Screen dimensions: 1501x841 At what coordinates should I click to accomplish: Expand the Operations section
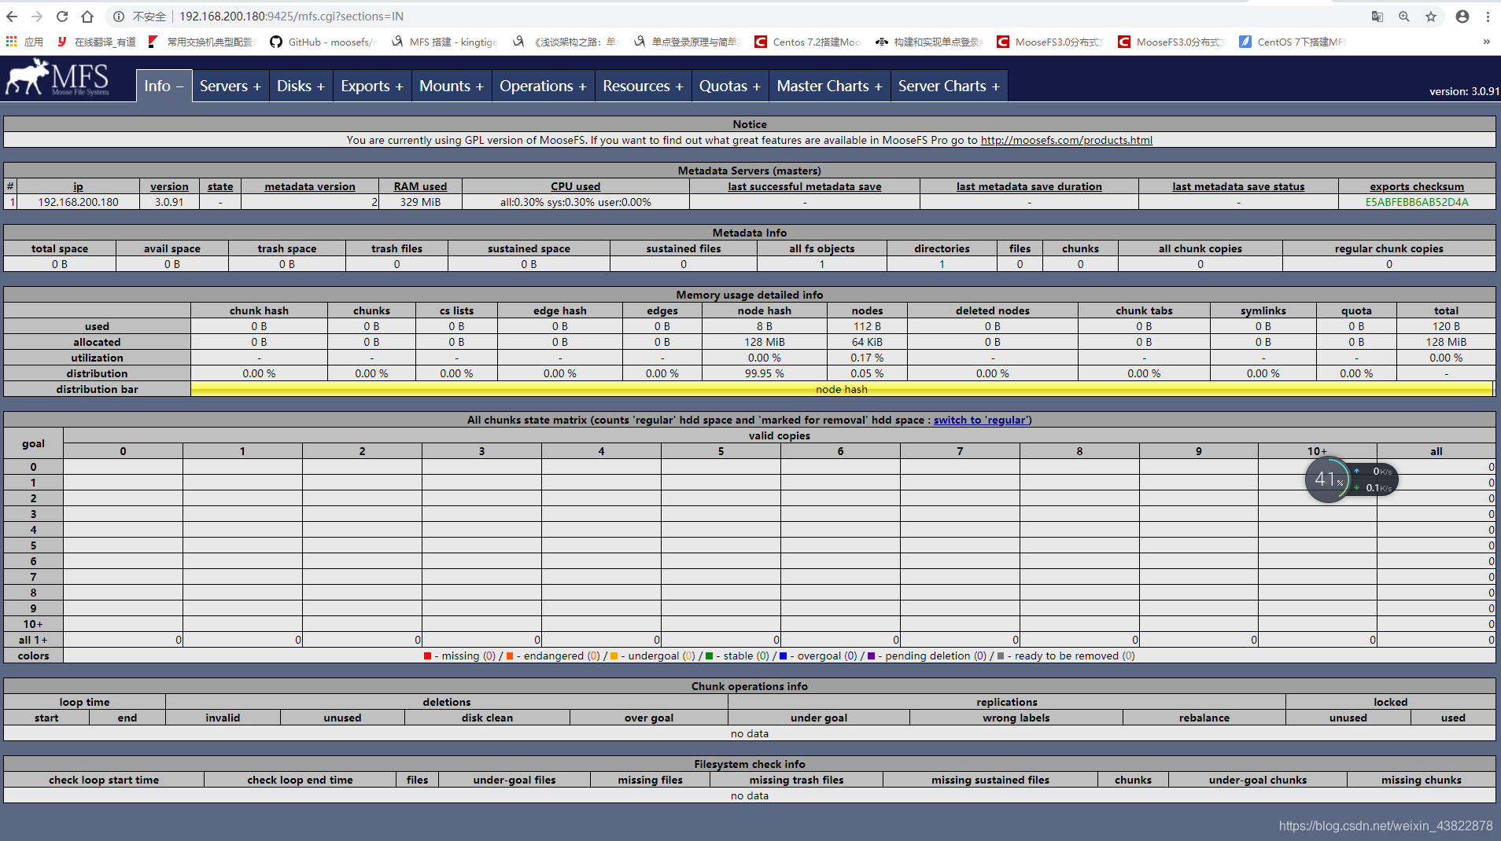click(543, 86)
